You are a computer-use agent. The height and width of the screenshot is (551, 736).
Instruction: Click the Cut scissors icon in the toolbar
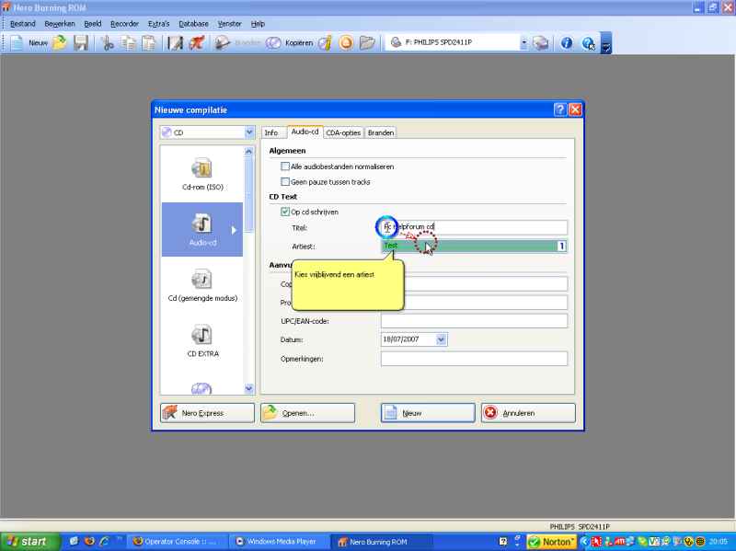point(108,42)
